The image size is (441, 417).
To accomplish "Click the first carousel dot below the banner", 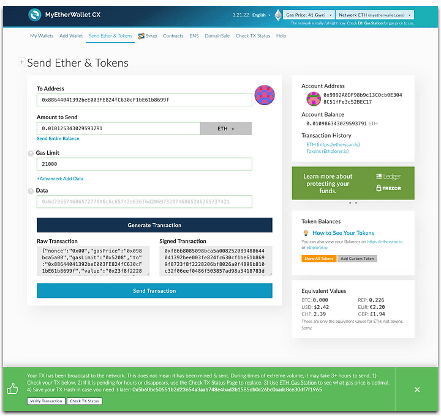I will 350,203.
